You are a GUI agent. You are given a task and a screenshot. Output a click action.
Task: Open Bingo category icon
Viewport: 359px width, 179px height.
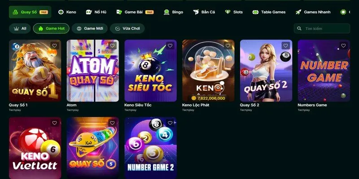pos(166,12)
